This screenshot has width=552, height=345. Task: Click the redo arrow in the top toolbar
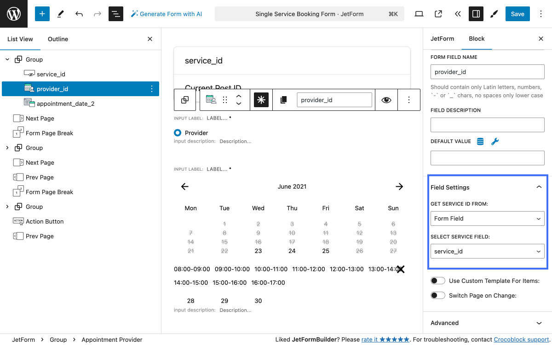pyautogui.click(x=97, y=14)
